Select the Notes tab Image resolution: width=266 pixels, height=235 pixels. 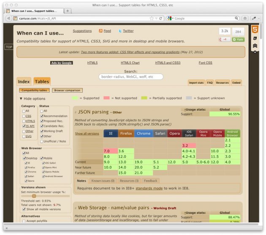81,181
